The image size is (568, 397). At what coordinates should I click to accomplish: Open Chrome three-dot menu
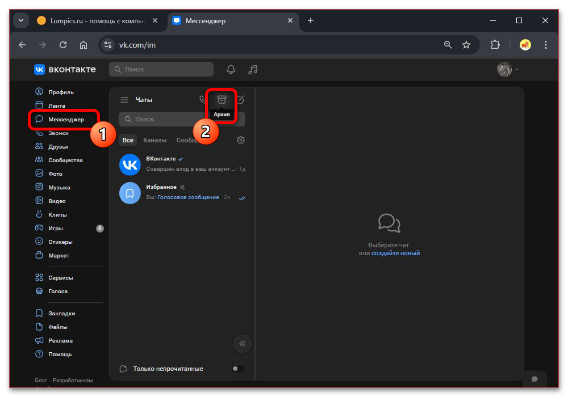[545, 45]
